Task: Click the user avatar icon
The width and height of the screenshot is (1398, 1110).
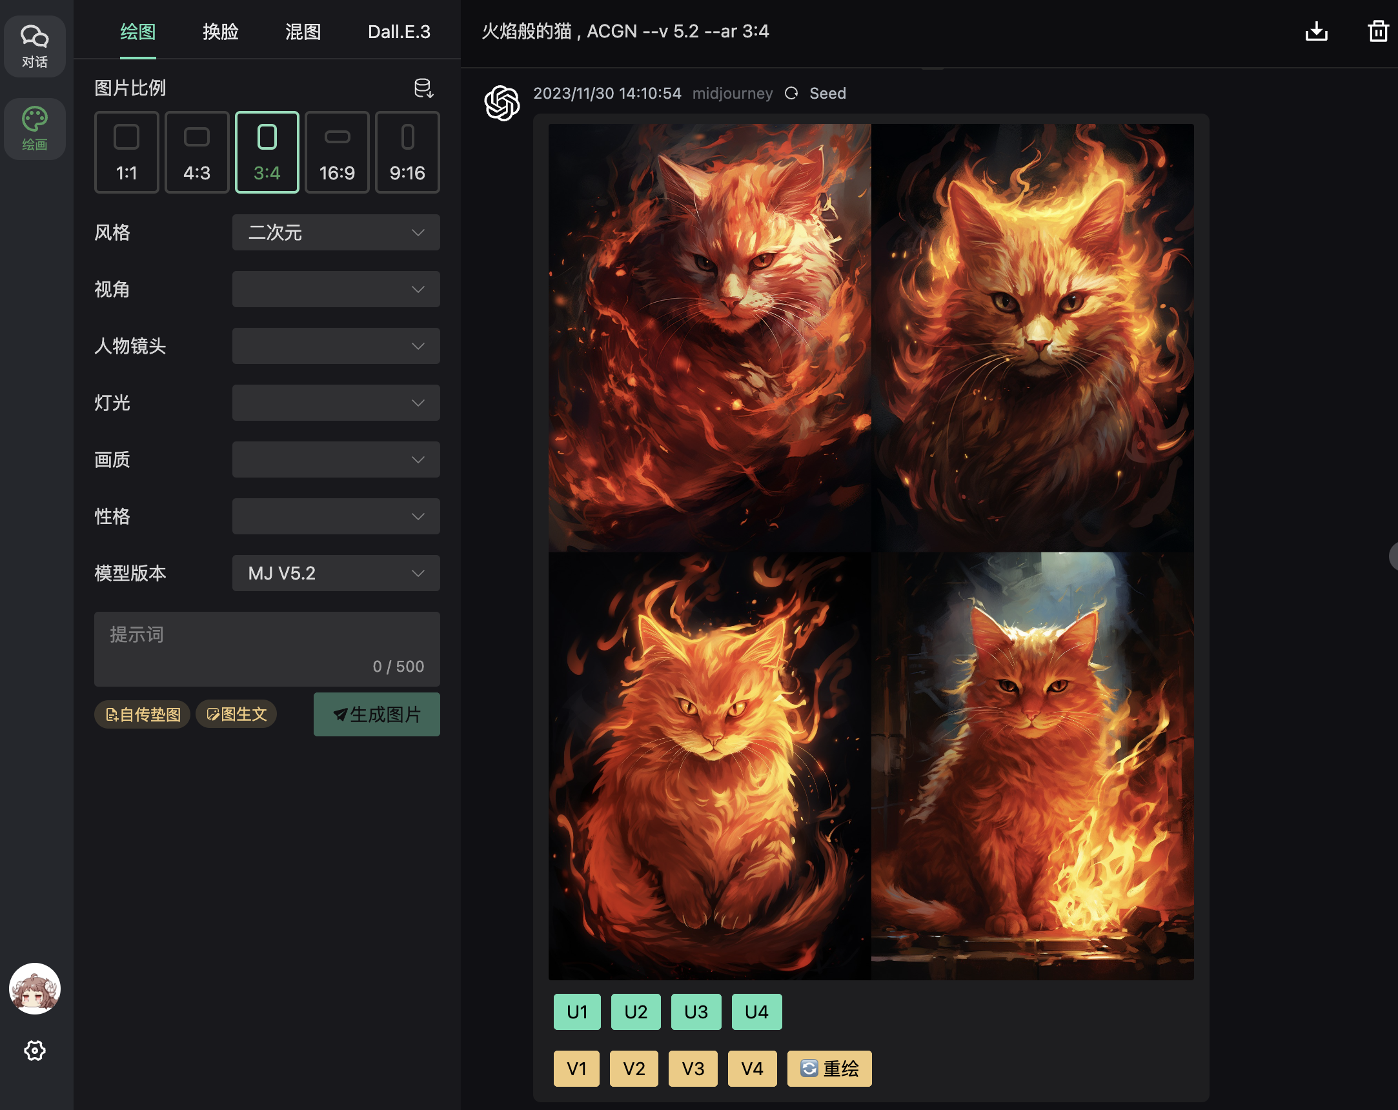Action: [x=34, y=988]
